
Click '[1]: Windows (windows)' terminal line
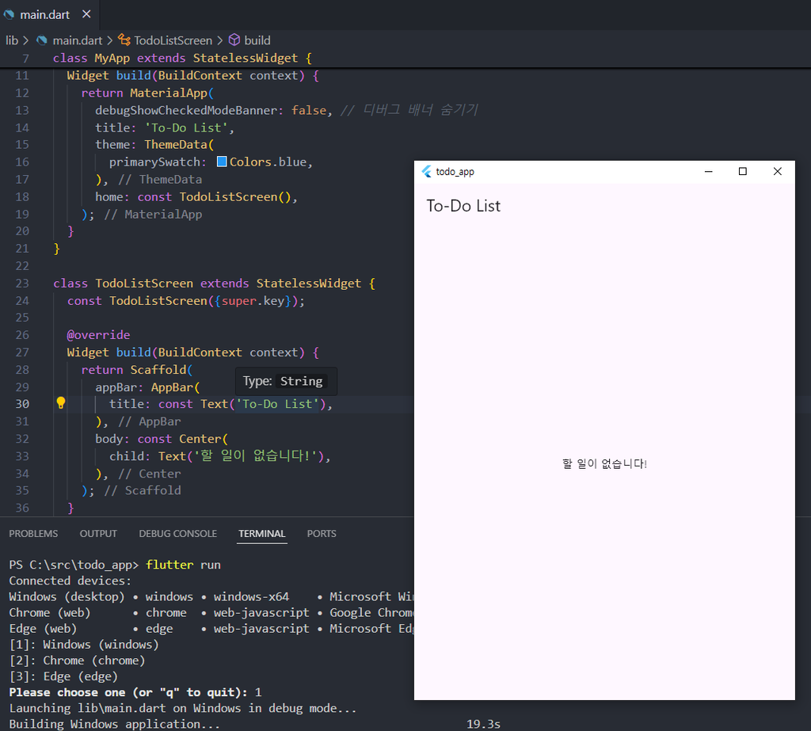tap(84, 645)
